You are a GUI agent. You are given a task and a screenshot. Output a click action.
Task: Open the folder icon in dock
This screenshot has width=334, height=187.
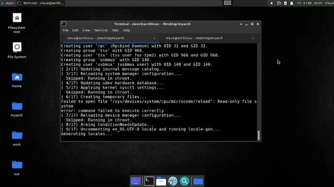point(198,181)
